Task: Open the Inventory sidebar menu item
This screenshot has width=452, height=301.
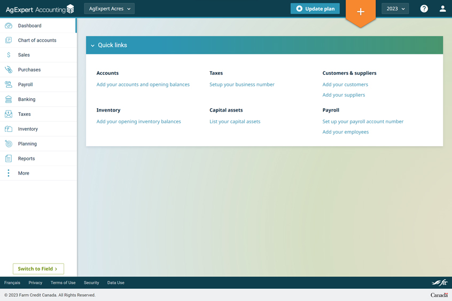Action: tap(38, 129)
